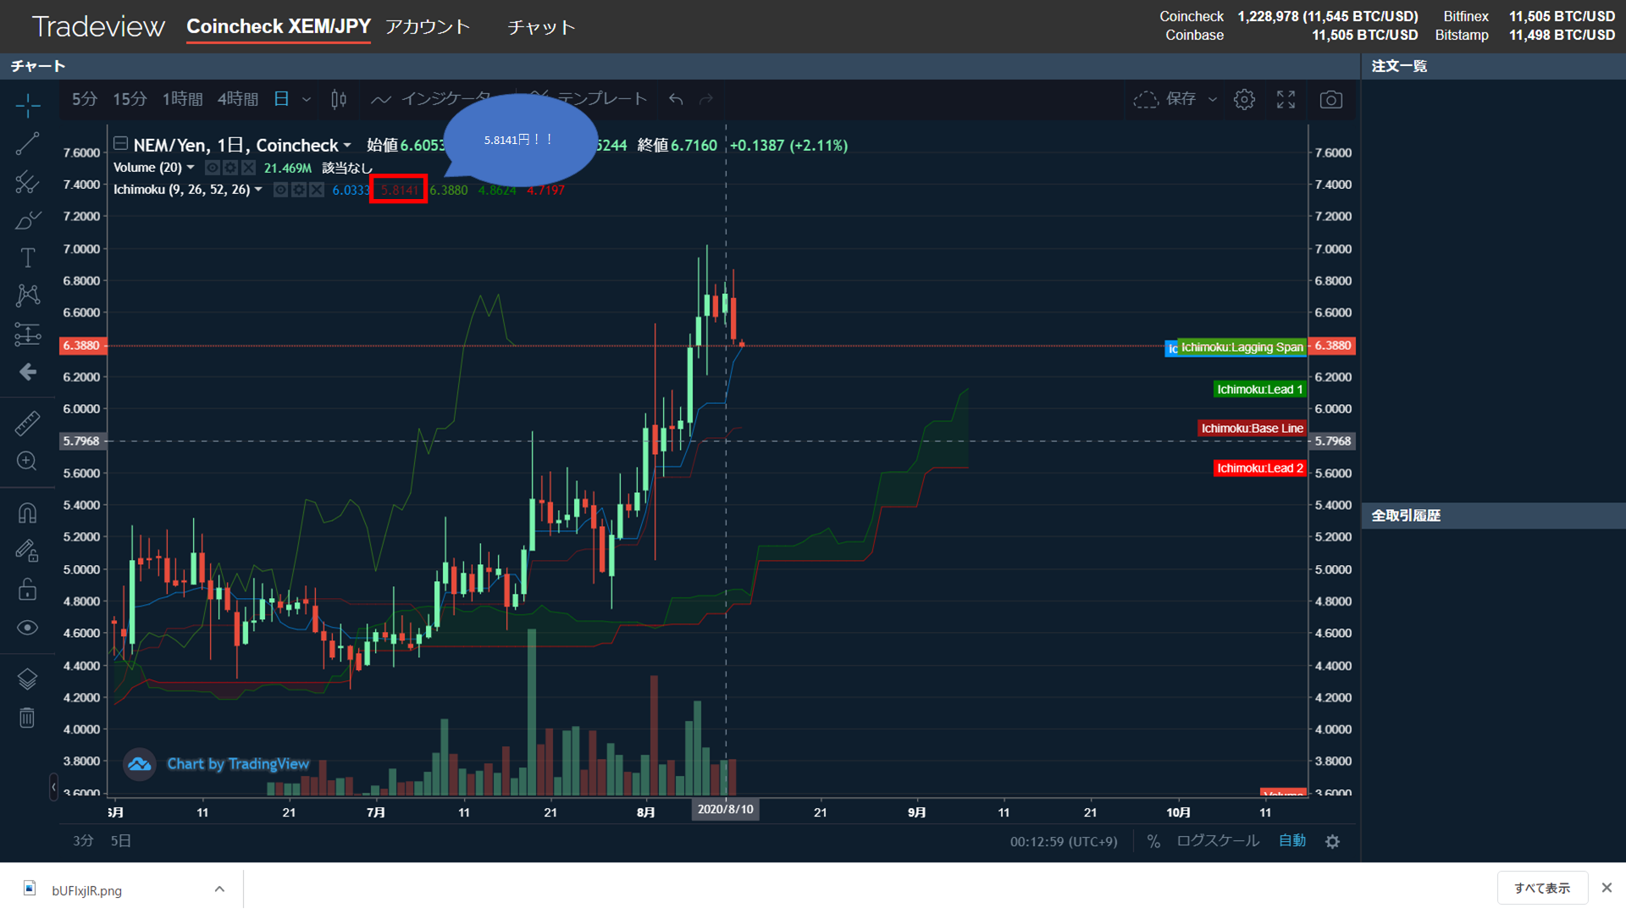Toggle magnet mode icon

click(x=28, y=512)
